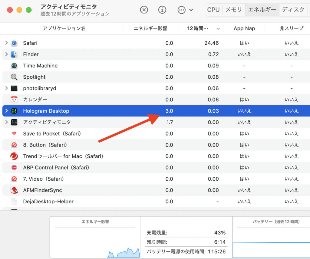Click the 8. Button (Safari) blocker icon
Viewport: 310px width, 259px height.
(14, 145)
